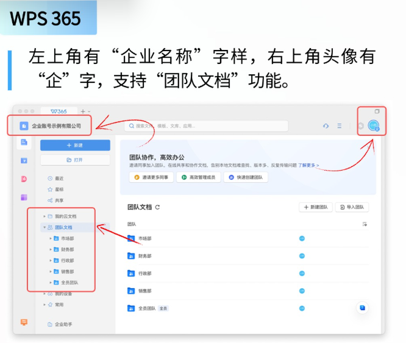Click 快速创建团队 button
Image resolution: width=406 pixels, height=343 pixels.
tap(246, 177)
